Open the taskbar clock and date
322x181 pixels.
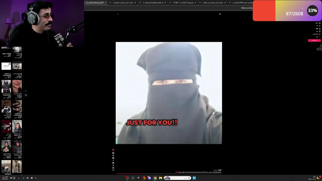5,178
